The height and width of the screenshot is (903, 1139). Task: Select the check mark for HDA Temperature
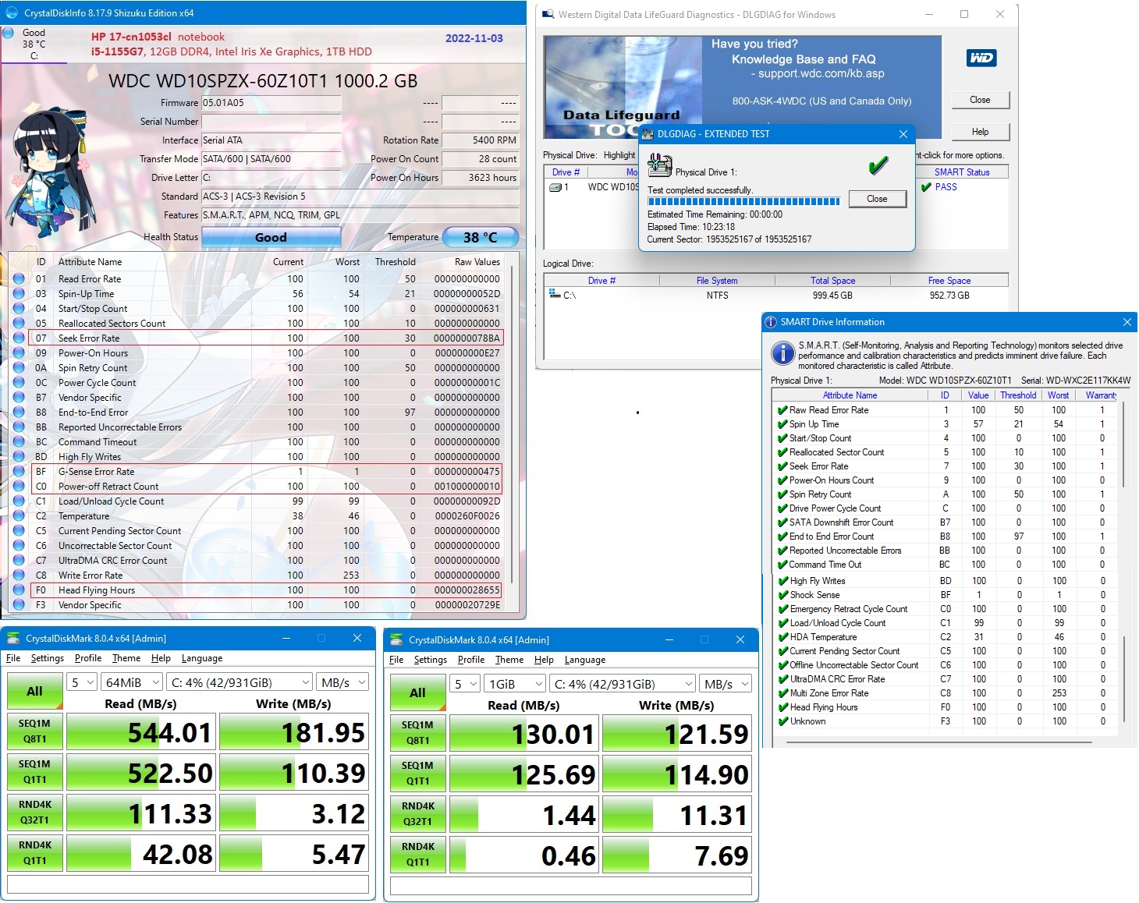coord(783,636)
